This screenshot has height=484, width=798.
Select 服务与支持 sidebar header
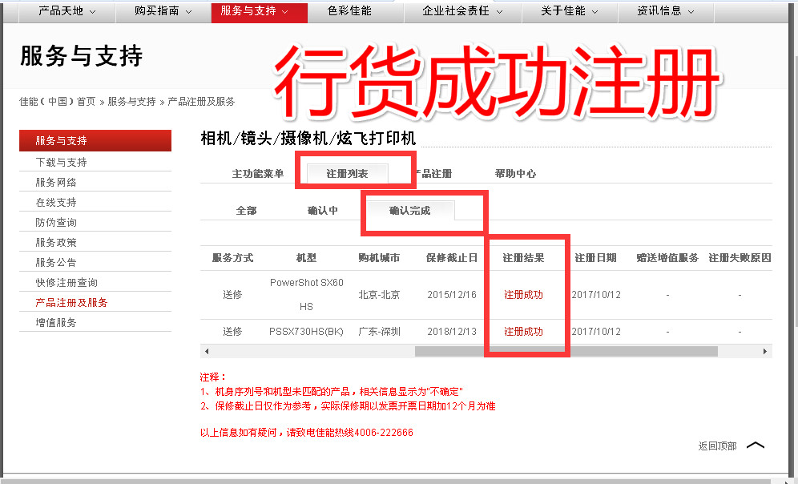click(95, 140)
